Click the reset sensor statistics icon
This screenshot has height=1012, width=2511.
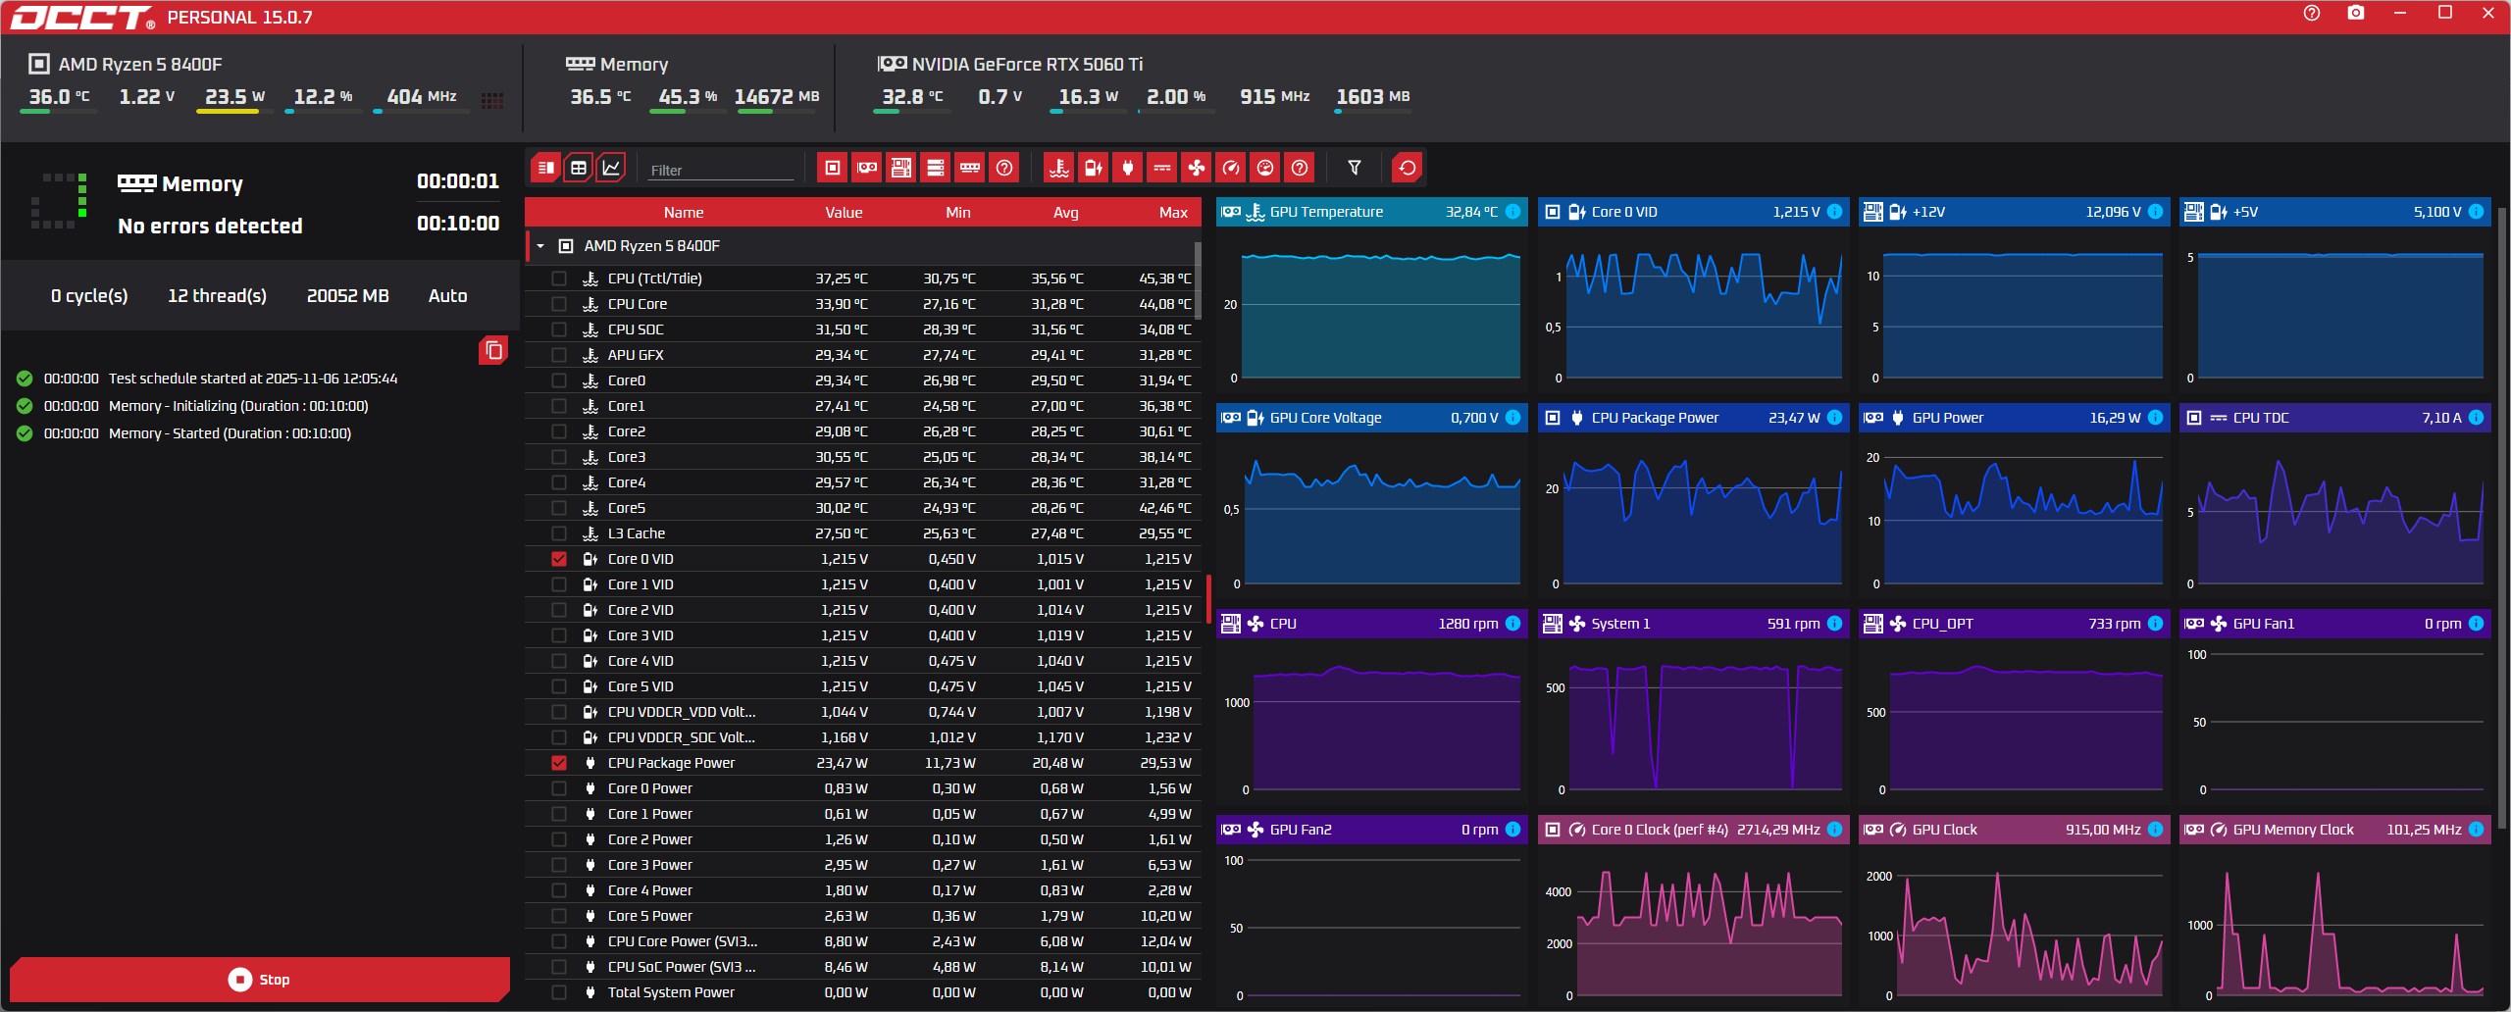click(1407, 168)
